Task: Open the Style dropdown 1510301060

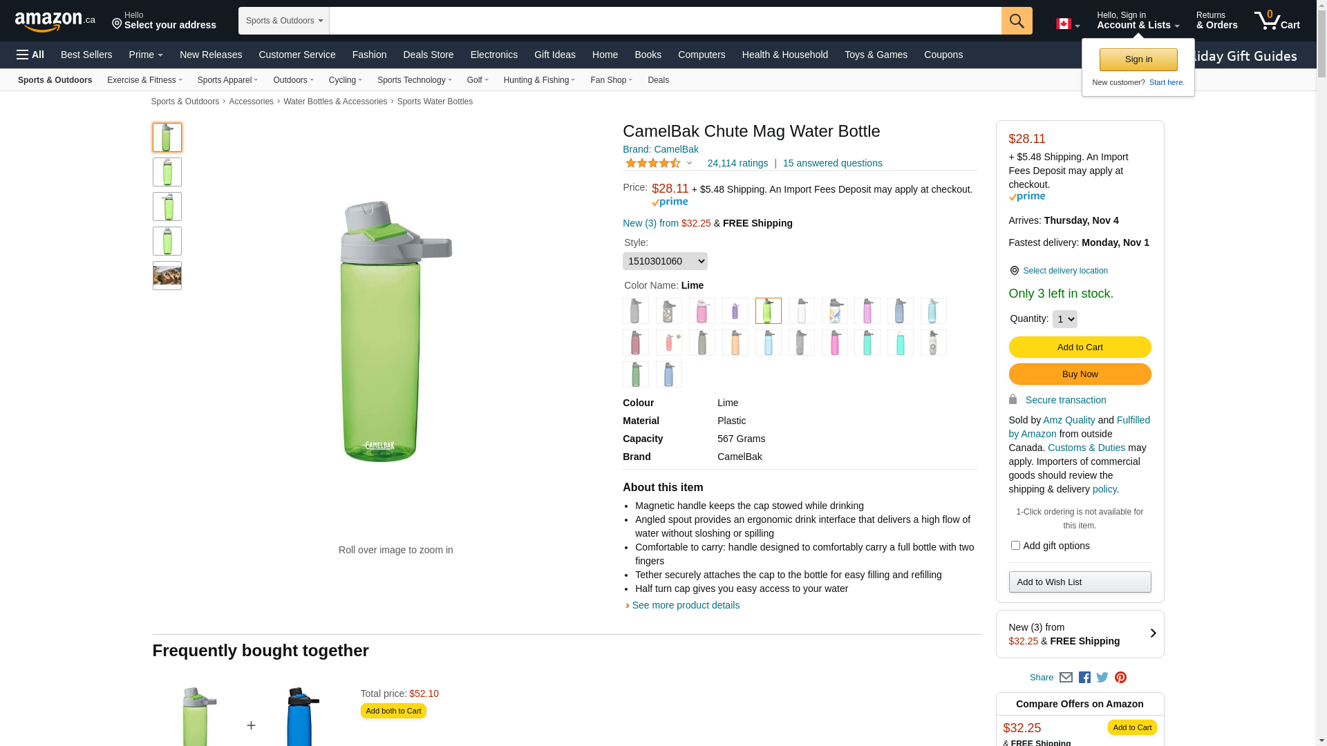Action: point(665,261)
